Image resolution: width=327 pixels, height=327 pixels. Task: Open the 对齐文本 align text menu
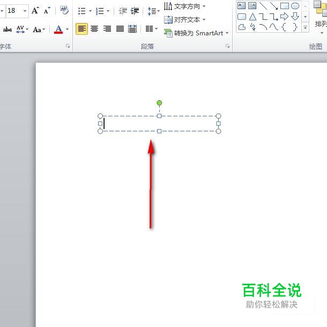[x=185, y=20]
